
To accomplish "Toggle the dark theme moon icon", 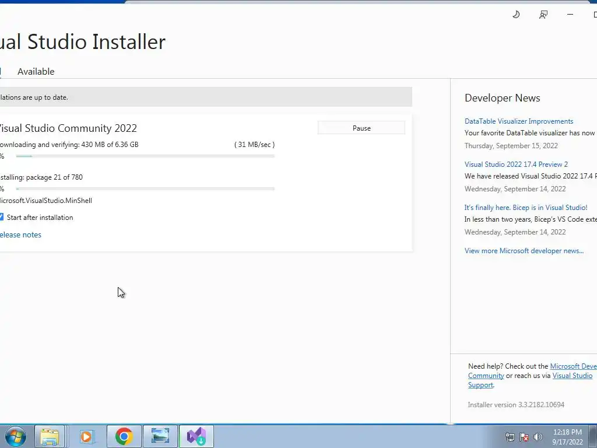I will [516, 15].
